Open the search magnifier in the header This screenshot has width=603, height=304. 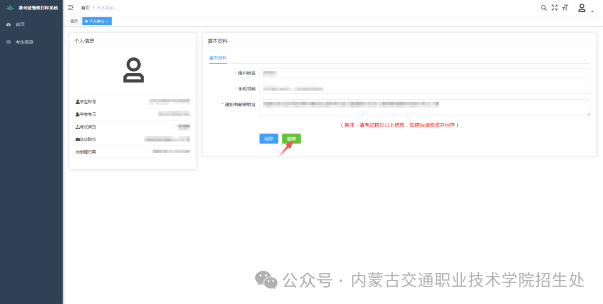[544, 8]
